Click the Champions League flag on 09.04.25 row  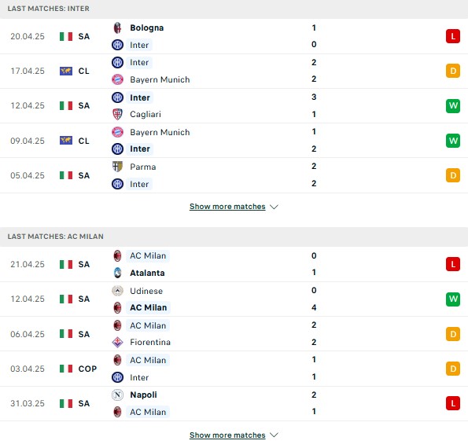point(66,141)
